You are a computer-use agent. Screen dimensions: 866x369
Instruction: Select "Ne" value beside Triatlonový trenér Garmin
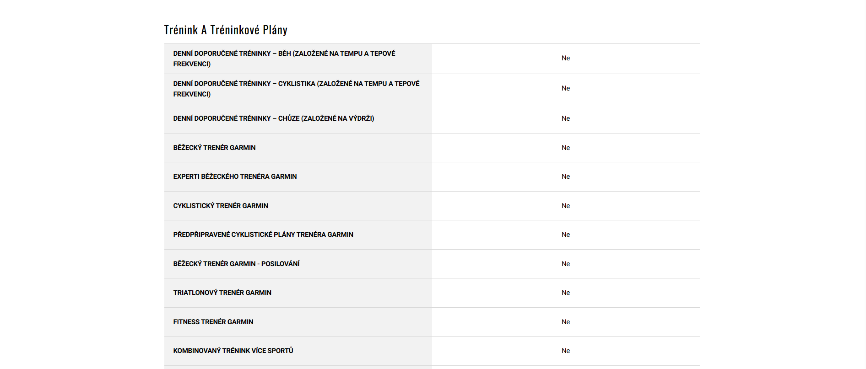(566, 293)
